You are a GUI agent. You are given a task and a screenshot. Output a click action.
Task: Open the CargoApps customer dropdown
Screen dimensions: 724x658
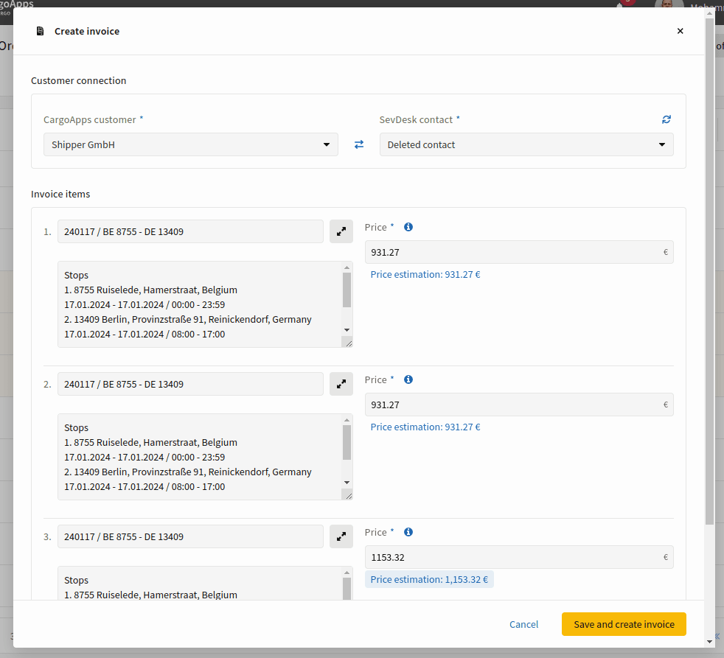coord(191,144)
